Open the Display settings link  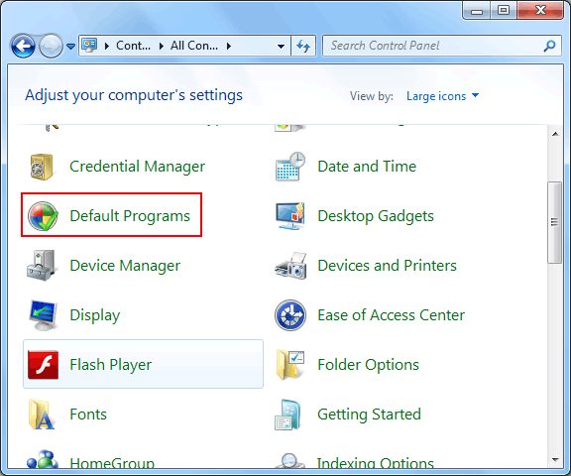tap(95, 315)
